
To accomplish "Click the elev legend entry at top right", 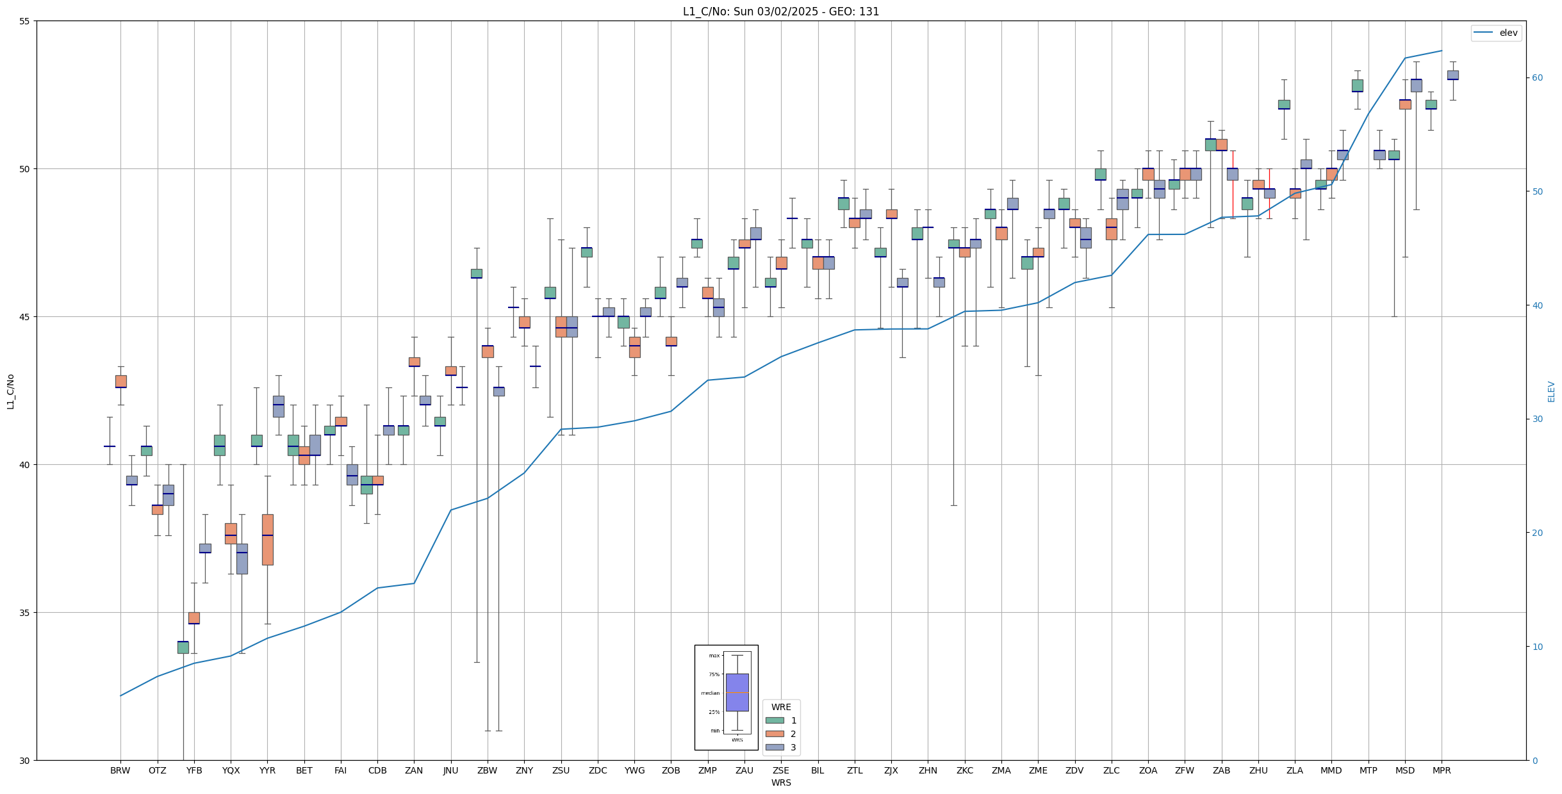I will (1495, 33).
